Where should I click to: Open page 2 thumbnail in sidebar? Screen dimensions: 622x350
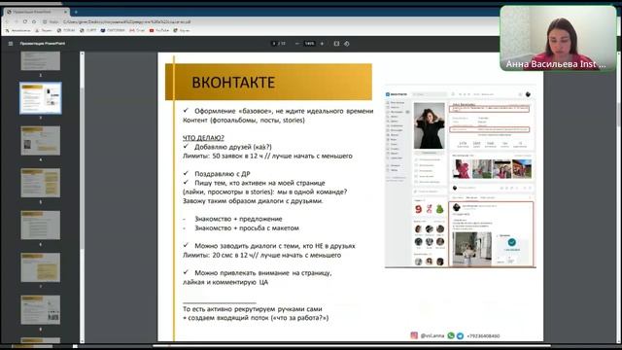[x=41, y=60]
